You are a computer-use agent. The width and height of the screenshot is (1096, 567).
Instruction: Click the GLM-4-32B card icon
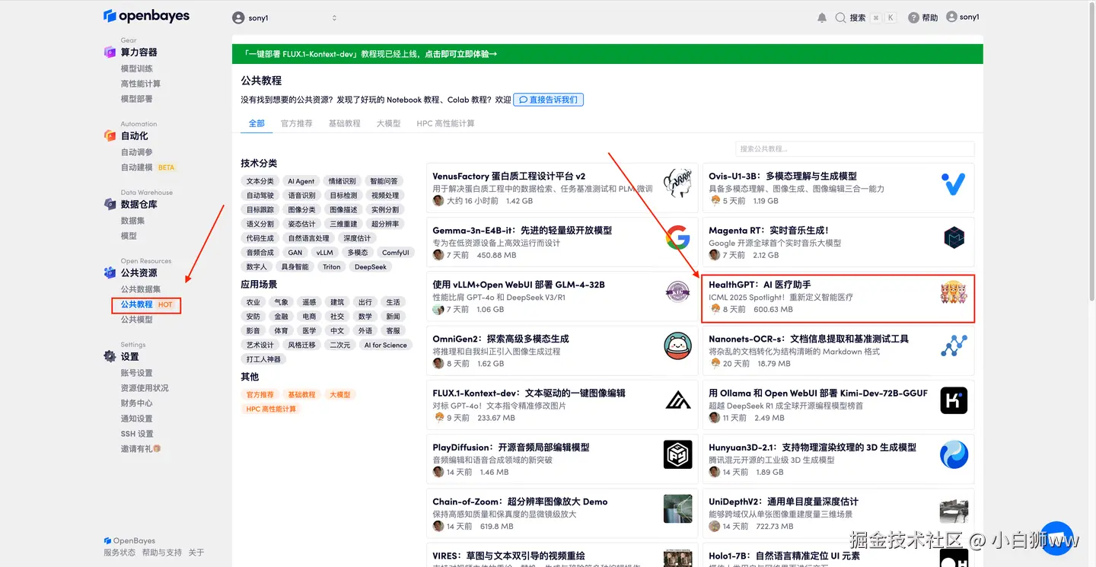coord(677,292)
